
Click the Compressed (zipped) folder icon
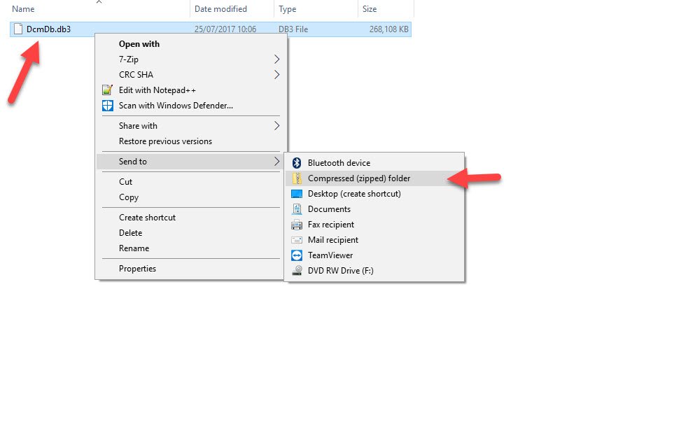[x=297, y=178]
